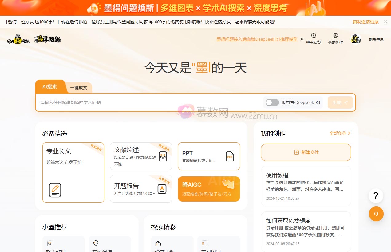Open the DeepSeek R1 推理模型 announcement link
Viewport: 391px width, 252px height.
(x=256, y=39)
